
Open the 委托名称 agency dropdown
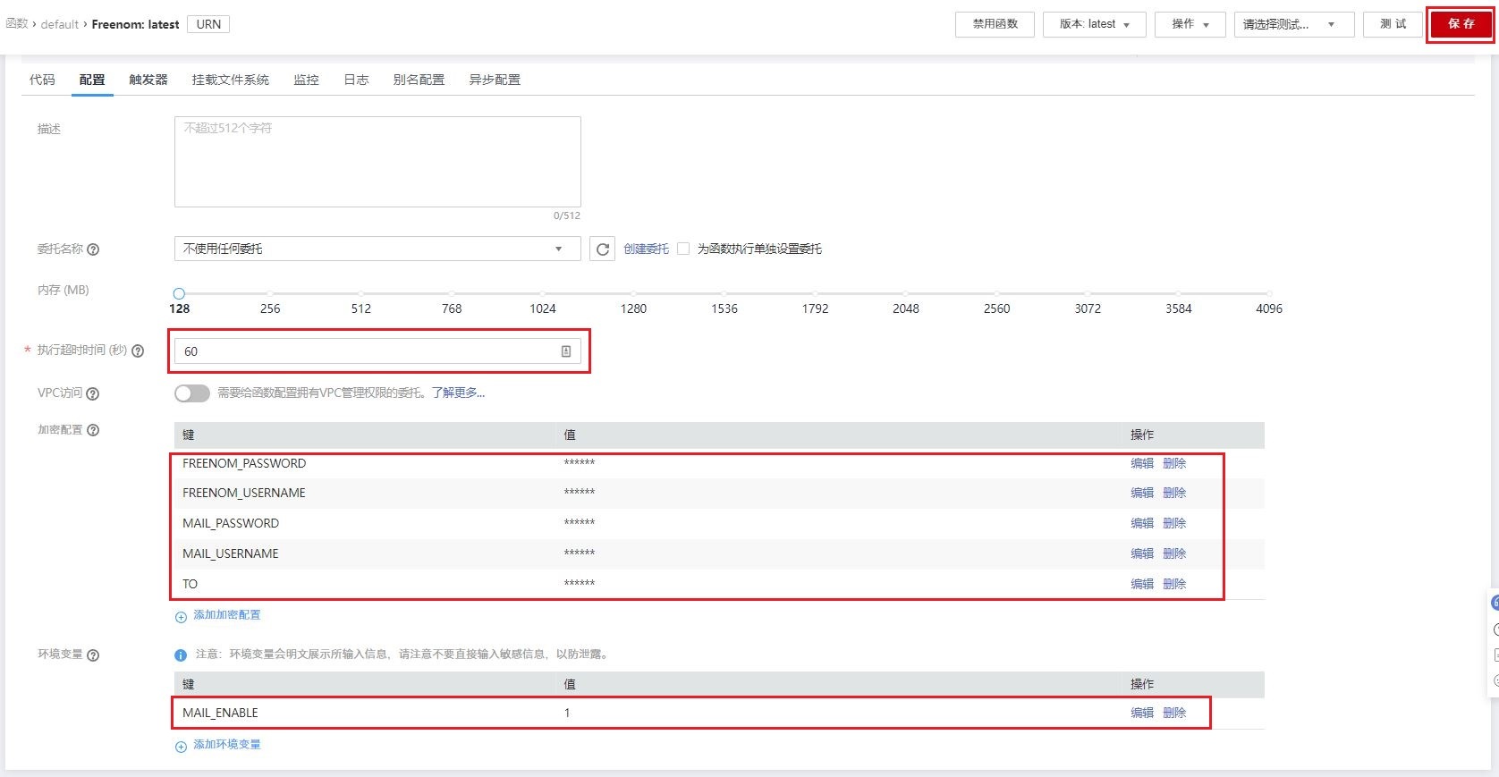[377, 249]
